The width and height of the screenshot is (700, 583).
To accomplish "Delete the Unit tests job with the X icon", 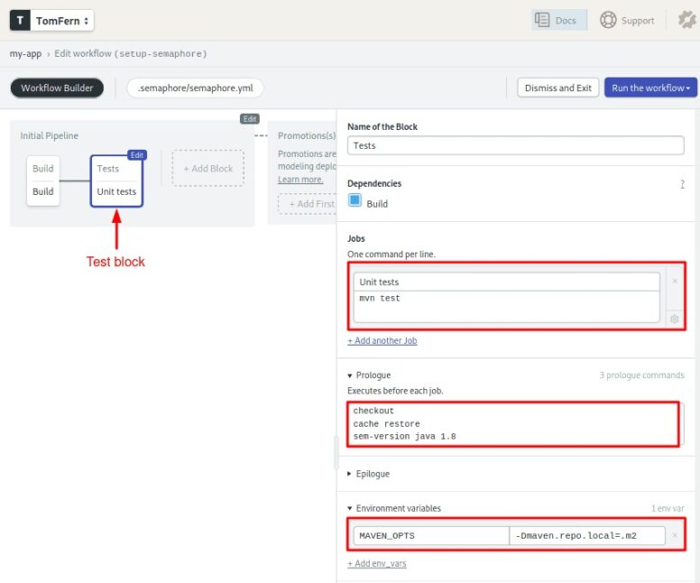I will [x=674, y=282].
